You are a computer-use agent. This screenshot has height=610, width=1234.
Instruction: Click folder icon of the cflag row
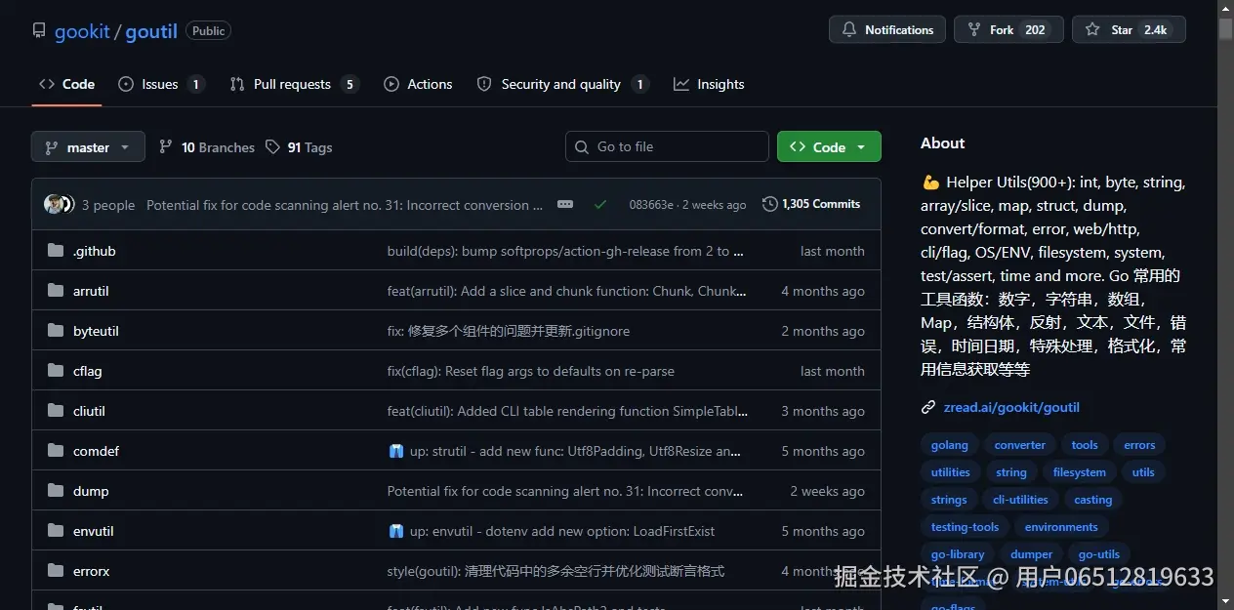(x=56, y=371)
